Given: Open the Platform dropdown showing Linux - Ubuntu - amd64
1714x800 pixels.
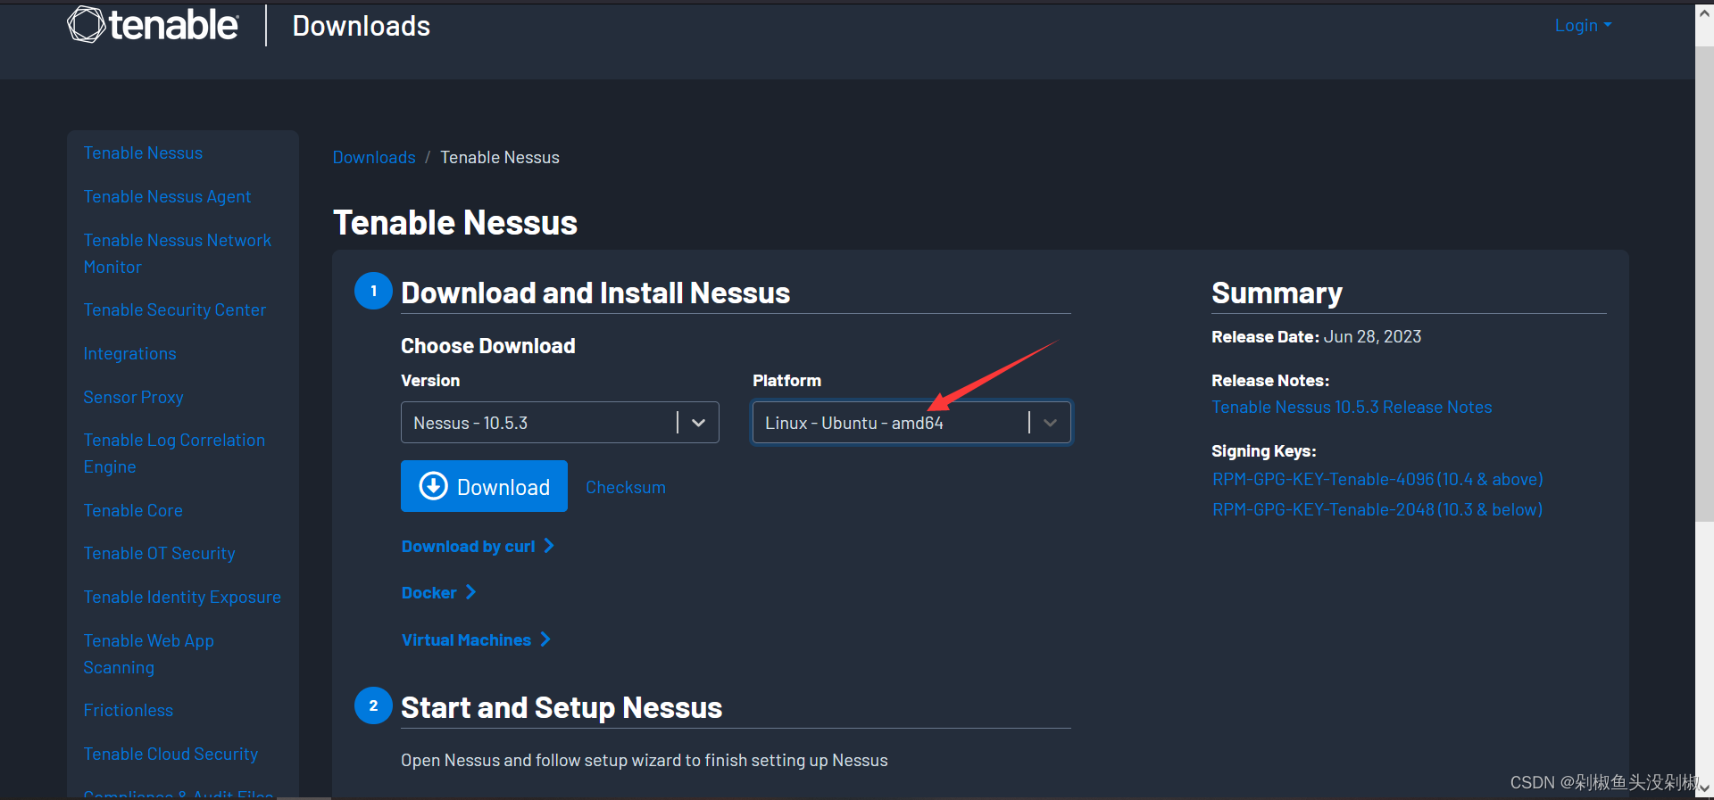Looking at the screenshot, I should coord(911,423).
